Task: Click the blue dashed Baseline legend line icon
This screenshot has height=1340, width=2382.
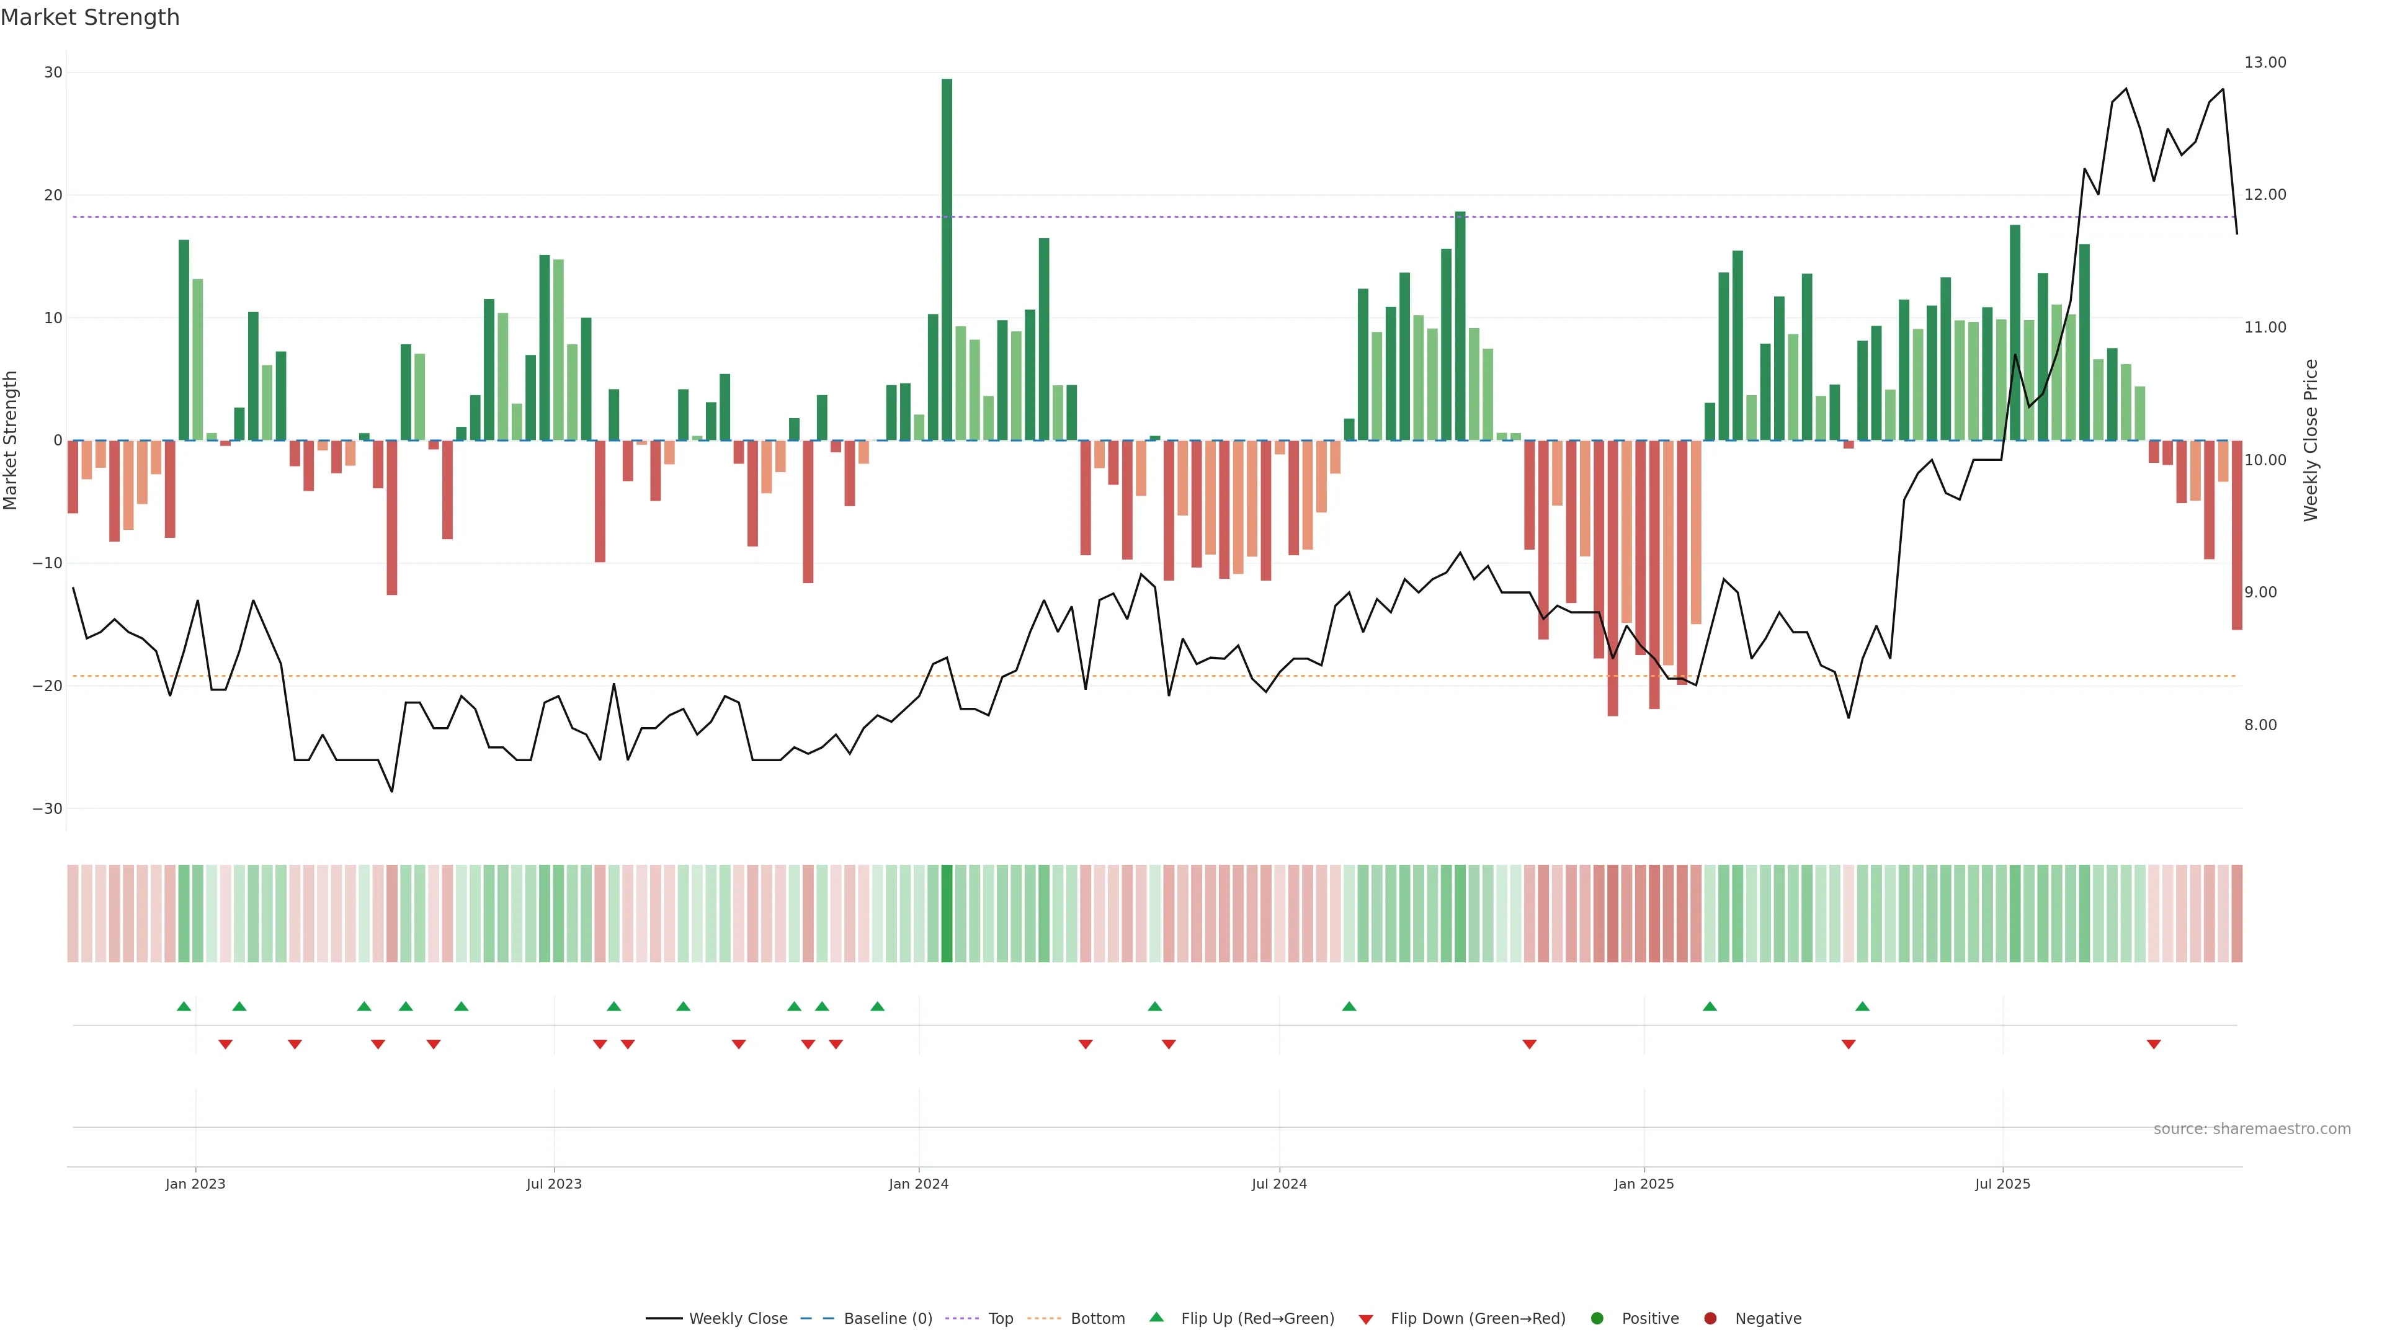Action: pyautogui.click(x=816, y=1318)
